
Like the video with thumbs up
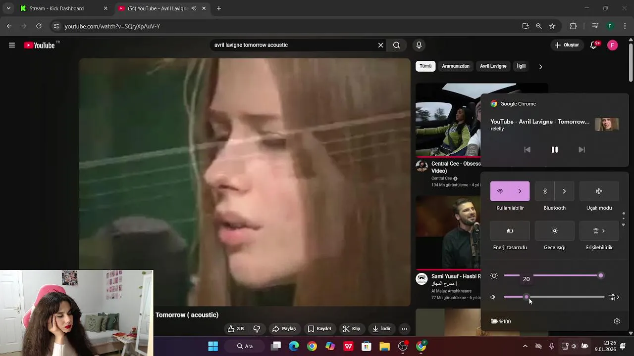[235, 329]
